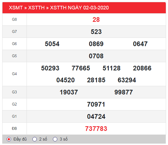Screen dimensions: 168x145
Task: Click the G5 number 0708
Action: 96,56
